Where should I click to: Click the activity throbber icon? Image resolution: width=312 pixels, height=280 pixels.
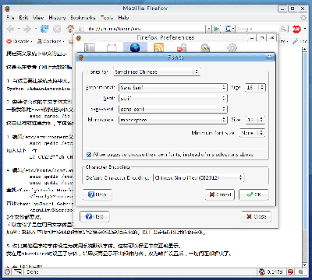click(303, 18)
